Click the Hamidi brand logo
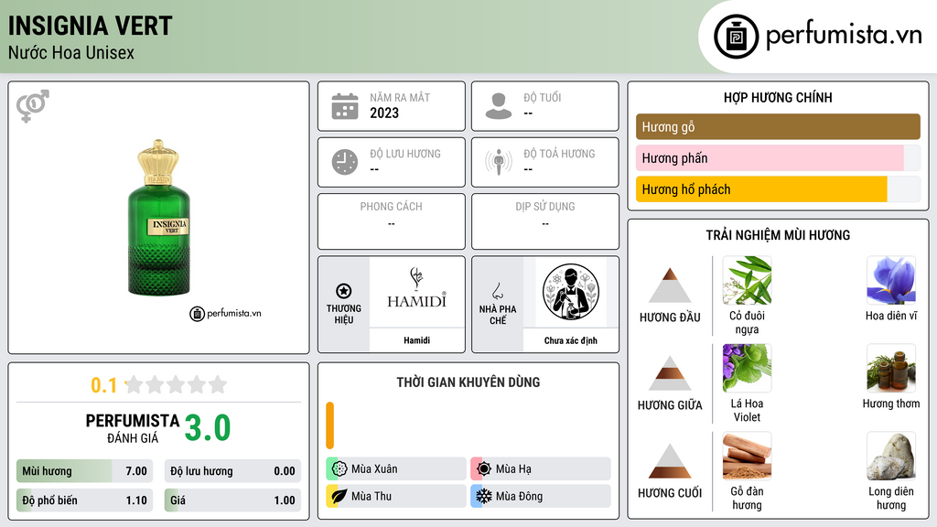This screenshot has width=937, height=527. pos(416,289)
